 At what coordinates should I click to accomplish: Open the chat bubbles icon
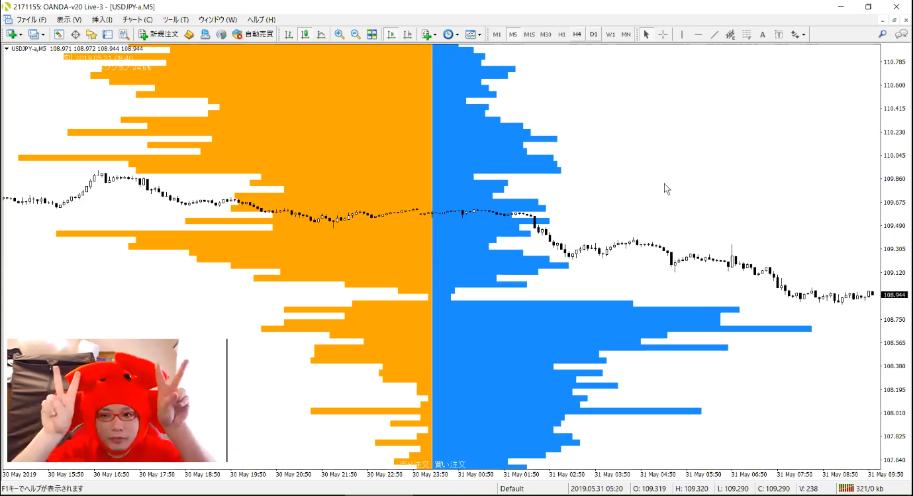pos(901,34)
